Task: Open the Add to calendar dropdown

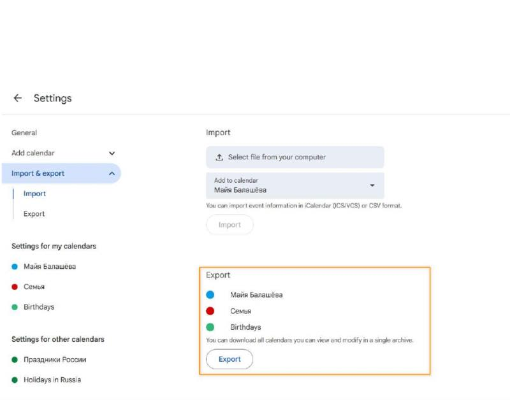Action: (x=295, y=185)
